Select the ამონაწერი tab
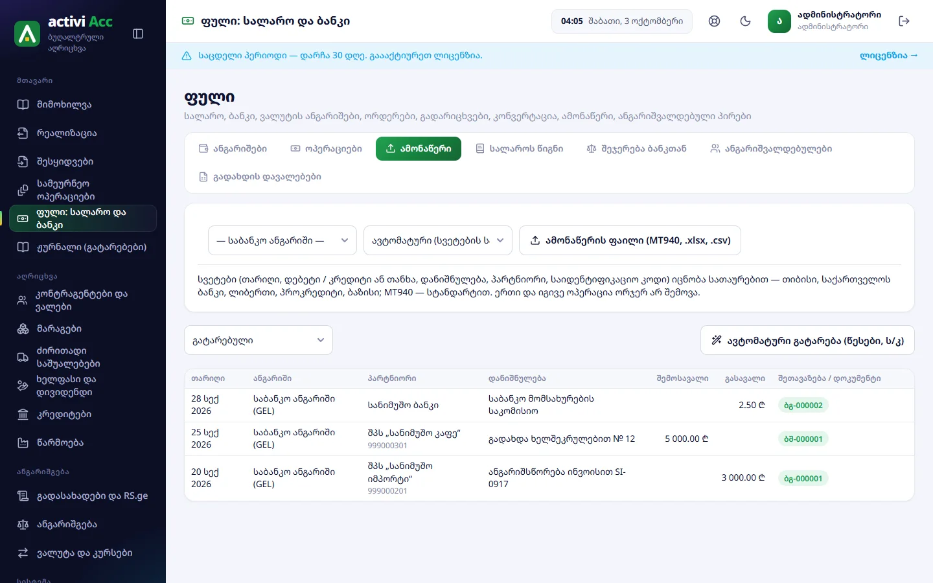933x583 pixels. tap(419, 148)
